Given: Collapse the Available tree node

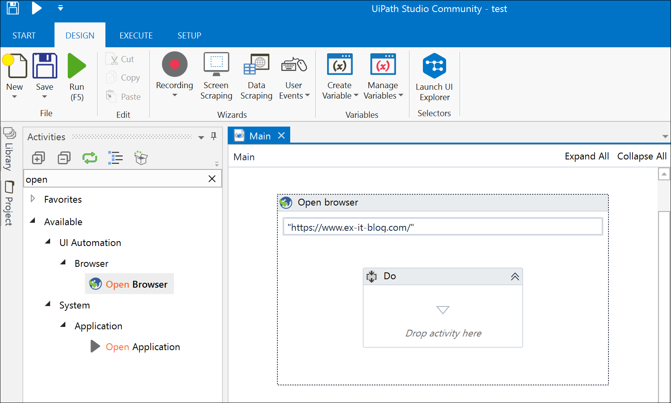Looking at the screenshot, I should [33, 221].
